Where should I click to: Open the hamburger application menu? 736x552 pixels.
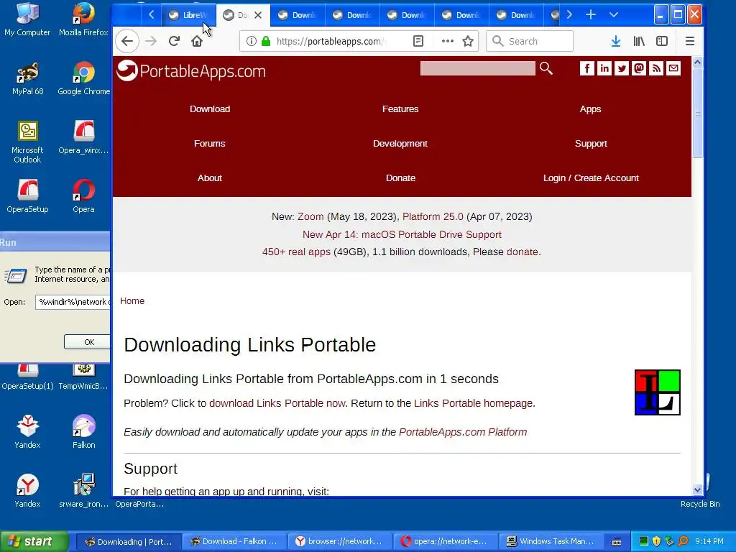click(689, 41)
